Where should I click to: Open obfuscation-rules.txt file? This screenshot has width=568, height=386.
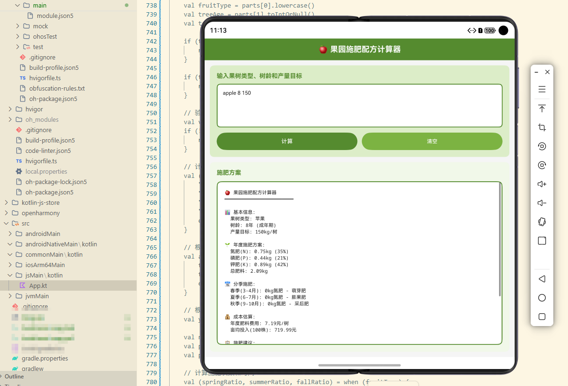point(57,88)
